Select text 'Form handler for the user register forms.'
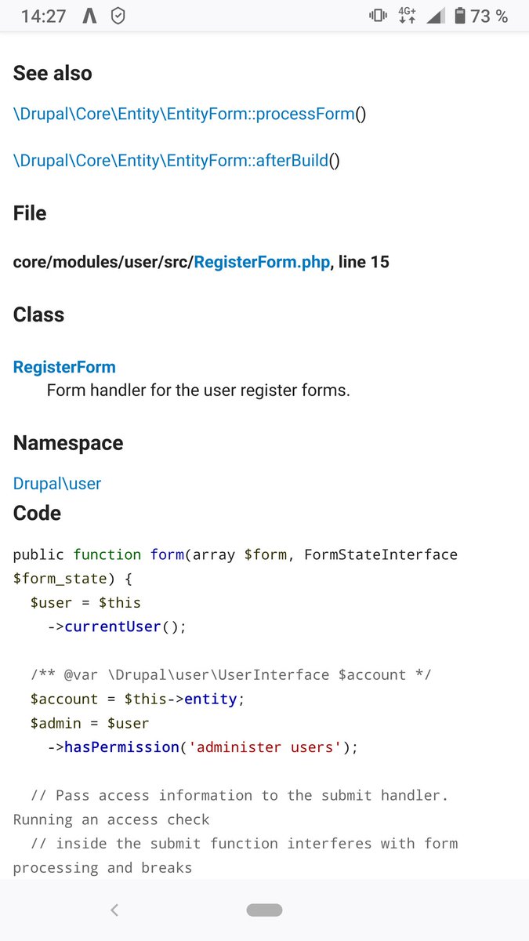 click(198, 390)
